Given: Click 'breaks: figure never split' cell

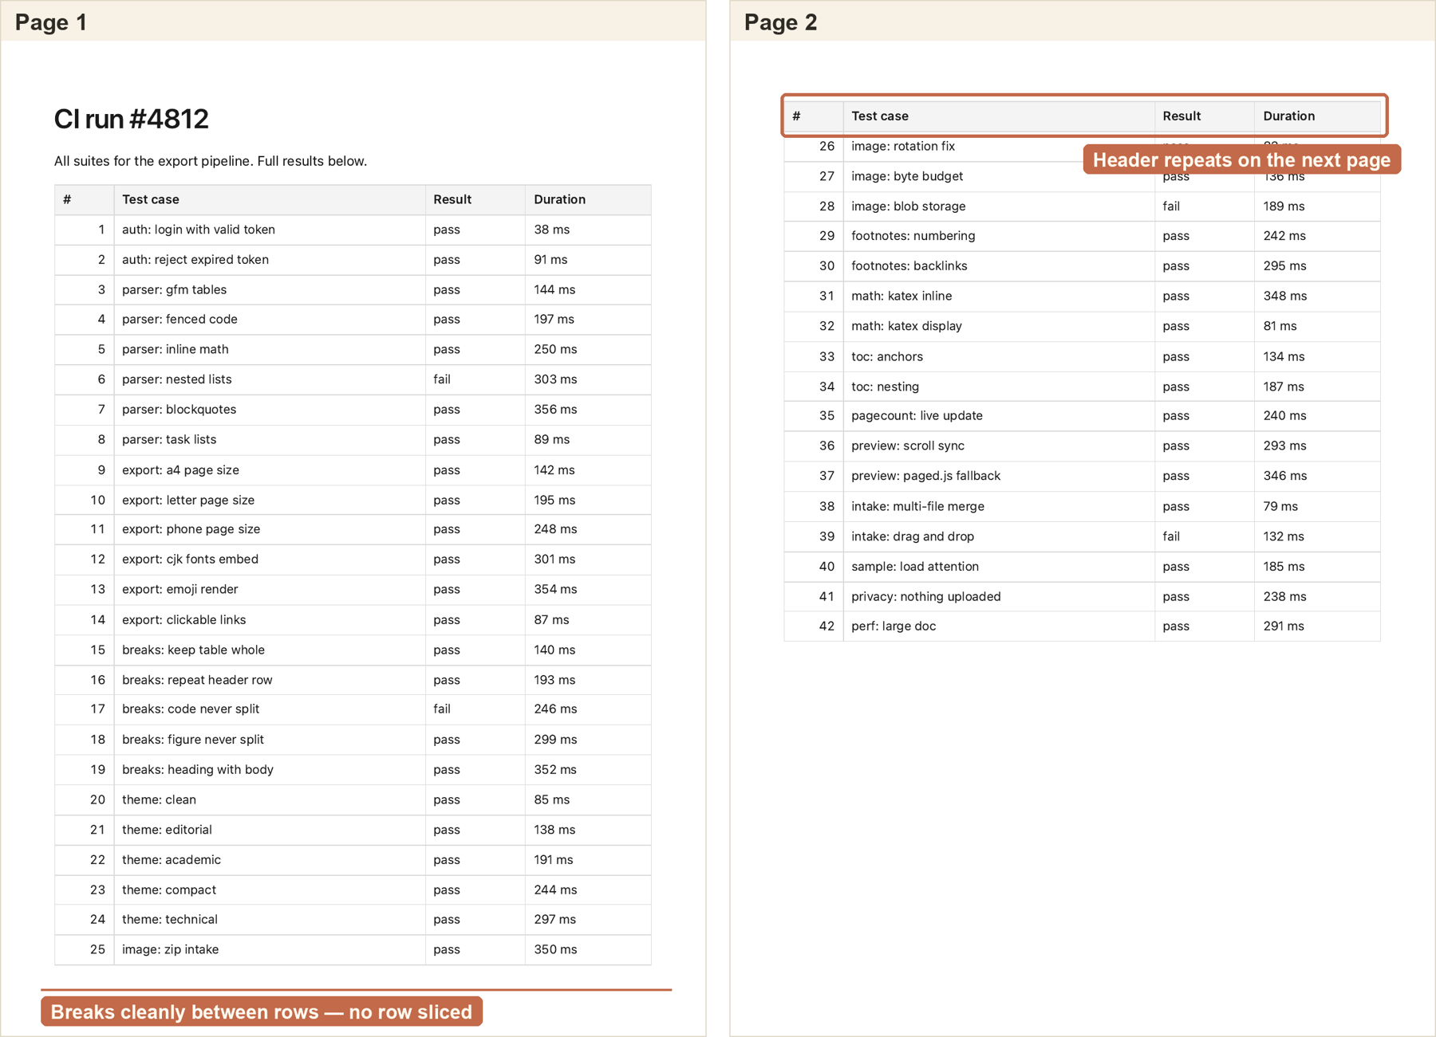Looking at the screenshot, I should click(x=270, y=740).
